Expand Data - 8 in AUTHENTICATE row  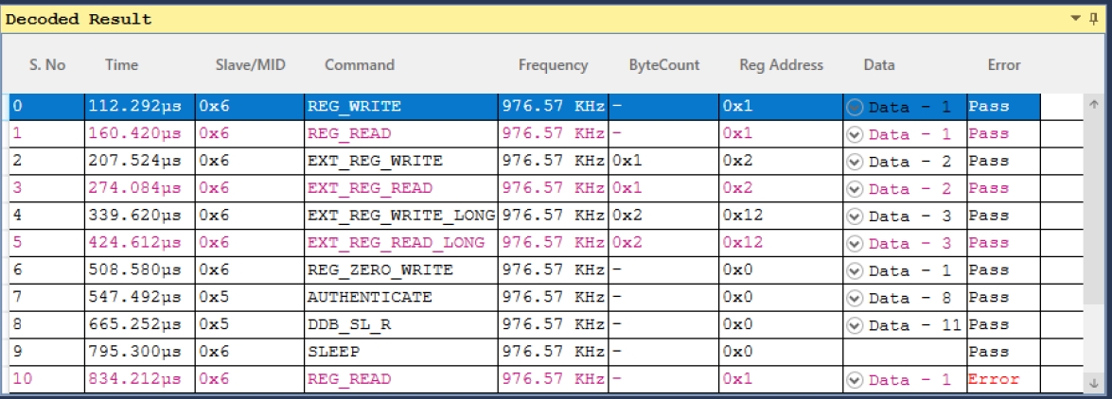(x=855, y=299)
